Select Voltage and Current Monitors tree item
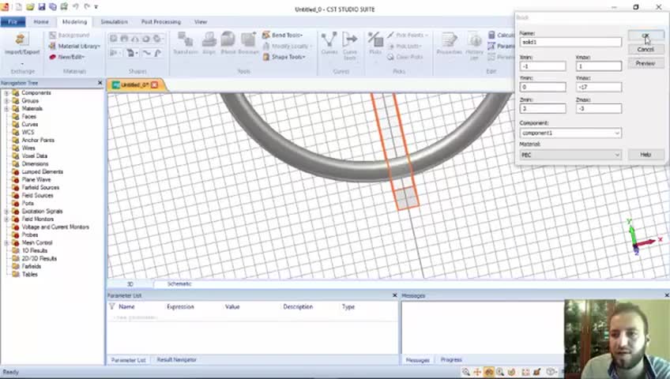Image resolution: width=670 pixels, height=379 pixels. tap(55, 227)
